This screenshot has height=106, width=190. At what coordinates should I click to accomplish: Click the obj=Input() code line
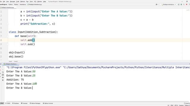tap(17, 52)
